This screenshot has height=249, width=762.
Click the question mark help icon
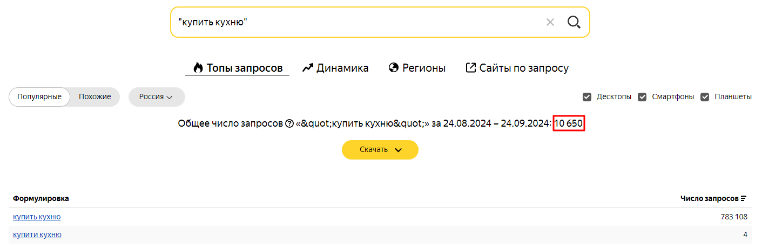pos(289,124)
